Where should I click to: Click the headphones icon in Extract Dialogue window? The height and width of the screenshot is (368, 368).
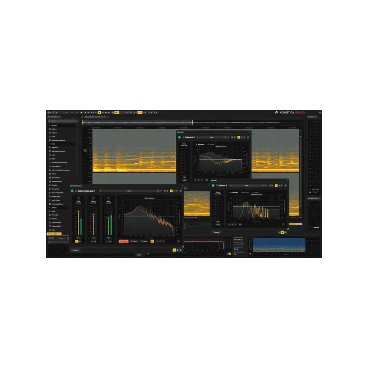[x=178, y=241]
